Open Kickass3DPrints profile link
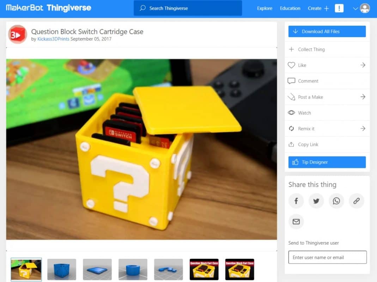377x282 pixels. point(53,39)
